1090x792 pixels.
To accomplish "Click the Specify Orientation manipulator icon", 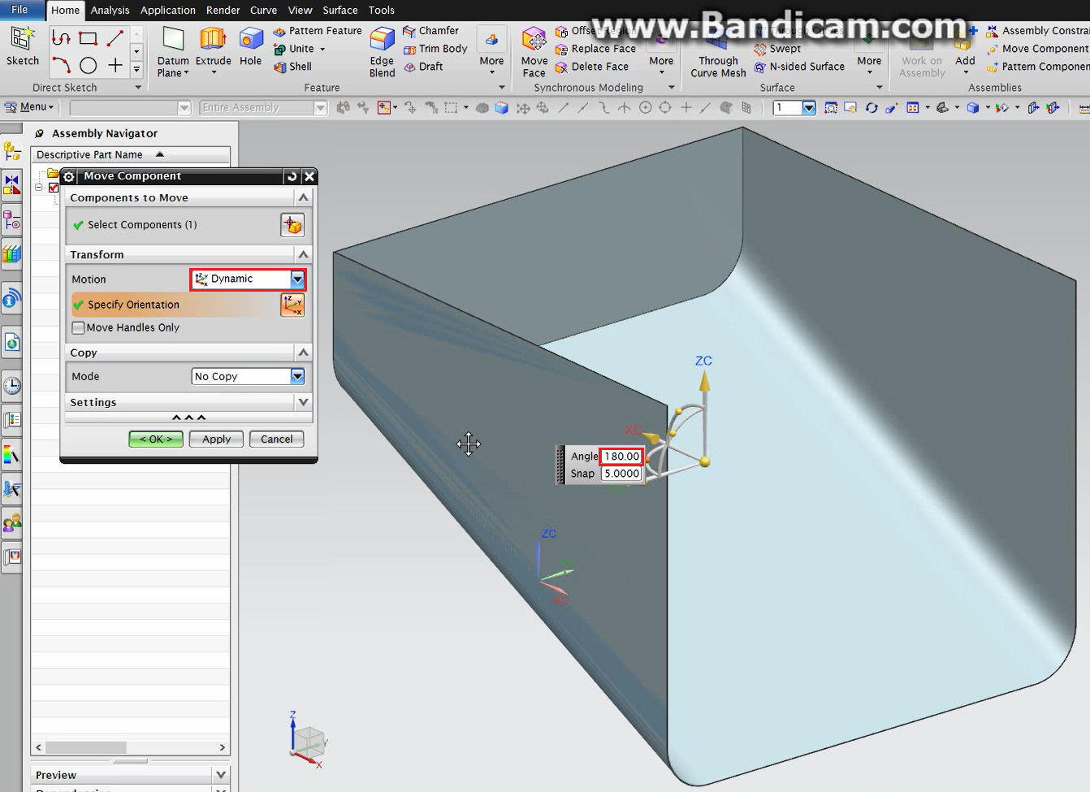I will (292, 305).
